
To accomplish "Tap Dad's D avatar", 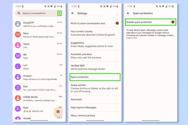I will 18,87.
